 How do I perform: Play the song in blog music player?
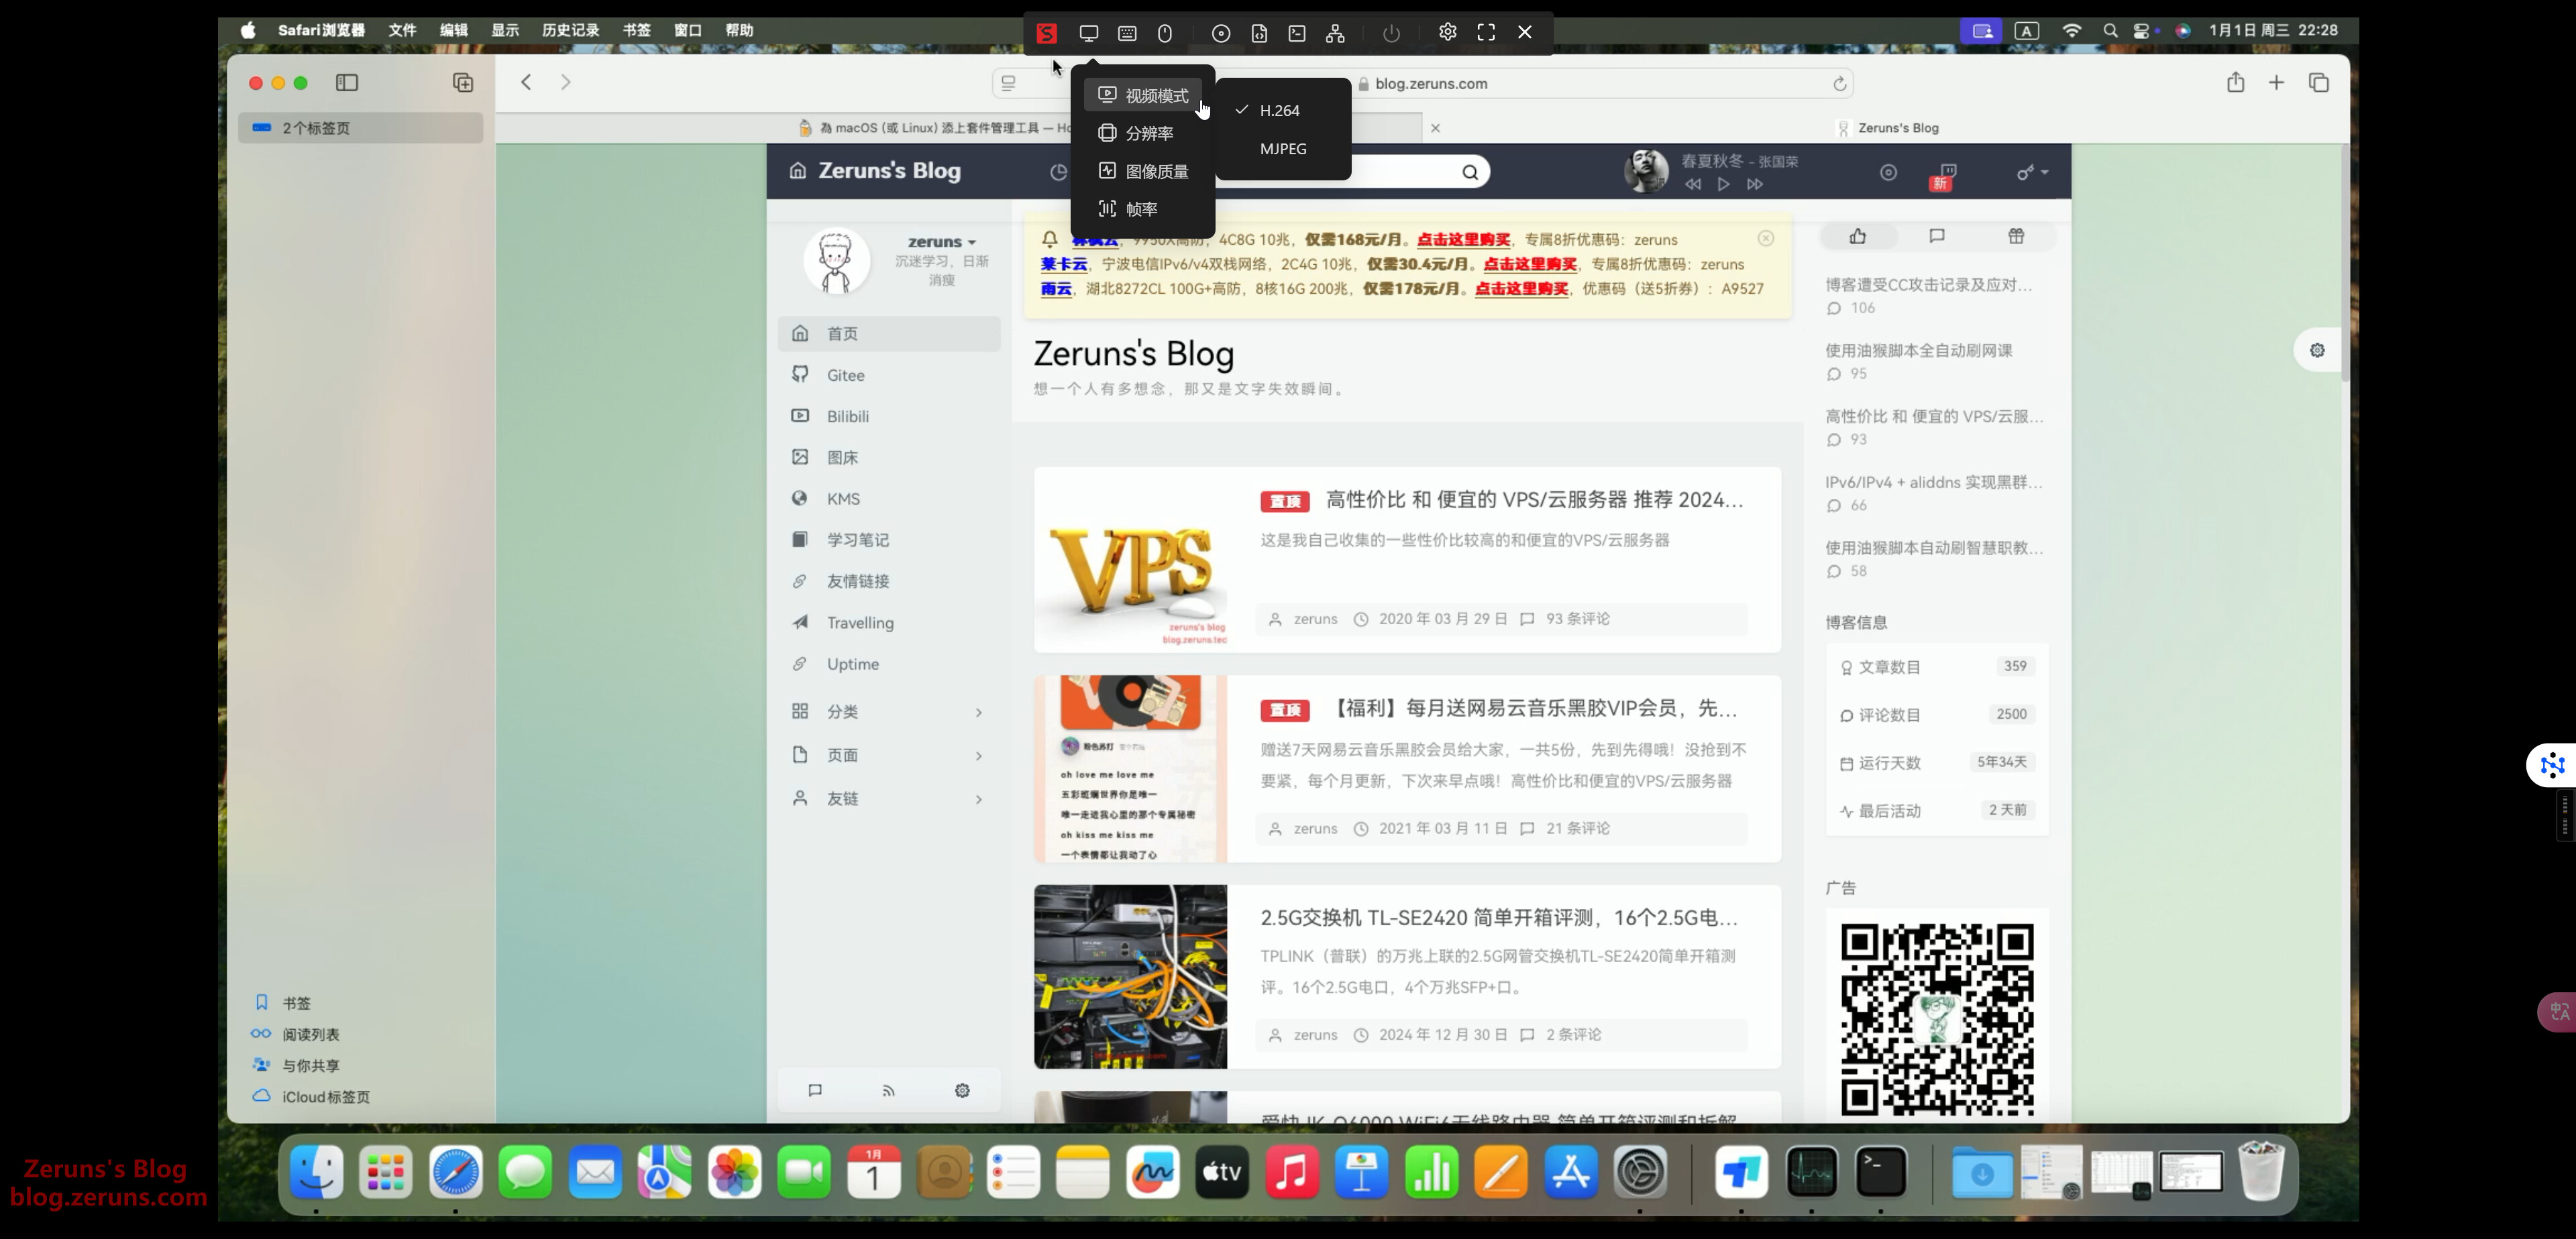click(1723, 184)
